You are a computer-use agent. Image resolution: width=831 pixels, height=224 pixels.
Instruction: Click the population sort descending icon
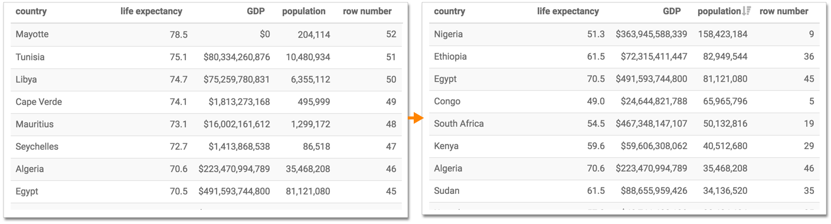[x=747, y=11]
